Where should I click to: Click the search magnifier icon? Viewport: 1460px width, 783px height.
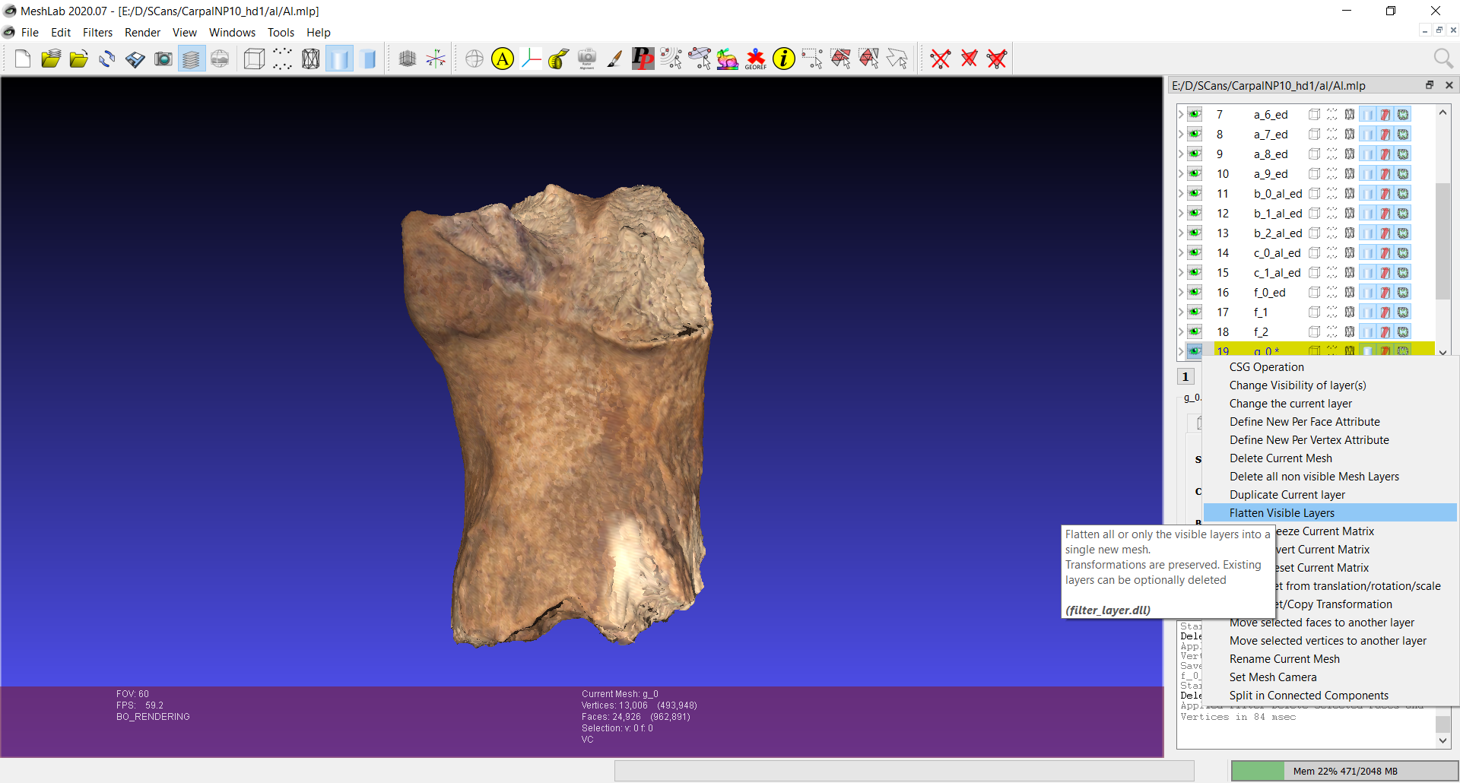pyautogui.click(x=1443, y=59)
